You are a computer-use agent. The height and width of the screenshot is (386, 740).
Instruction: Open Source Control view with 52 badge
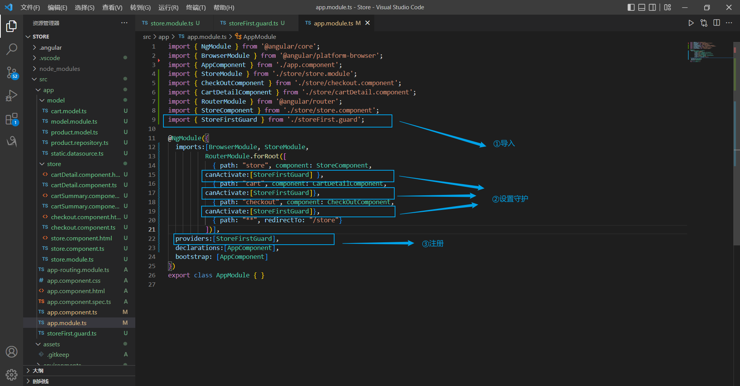tap(12, 72)
